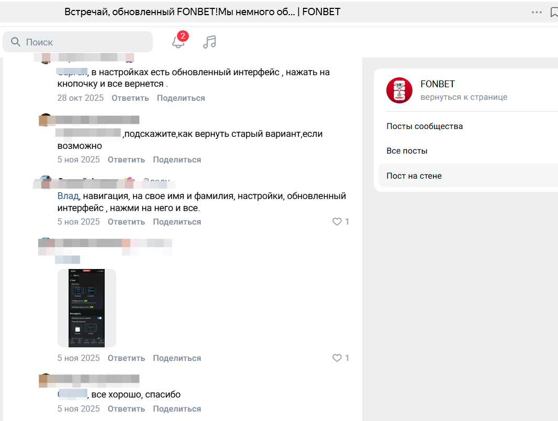Like the comment with phone screenshot

tap(337, 358)
